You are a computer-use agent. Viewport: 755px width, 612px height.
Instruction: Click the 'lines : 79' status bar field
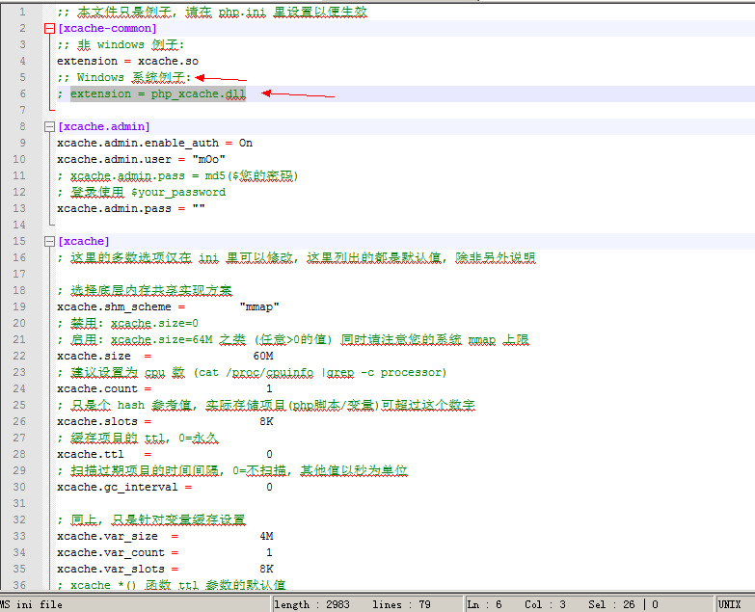[x=401, y=604]
